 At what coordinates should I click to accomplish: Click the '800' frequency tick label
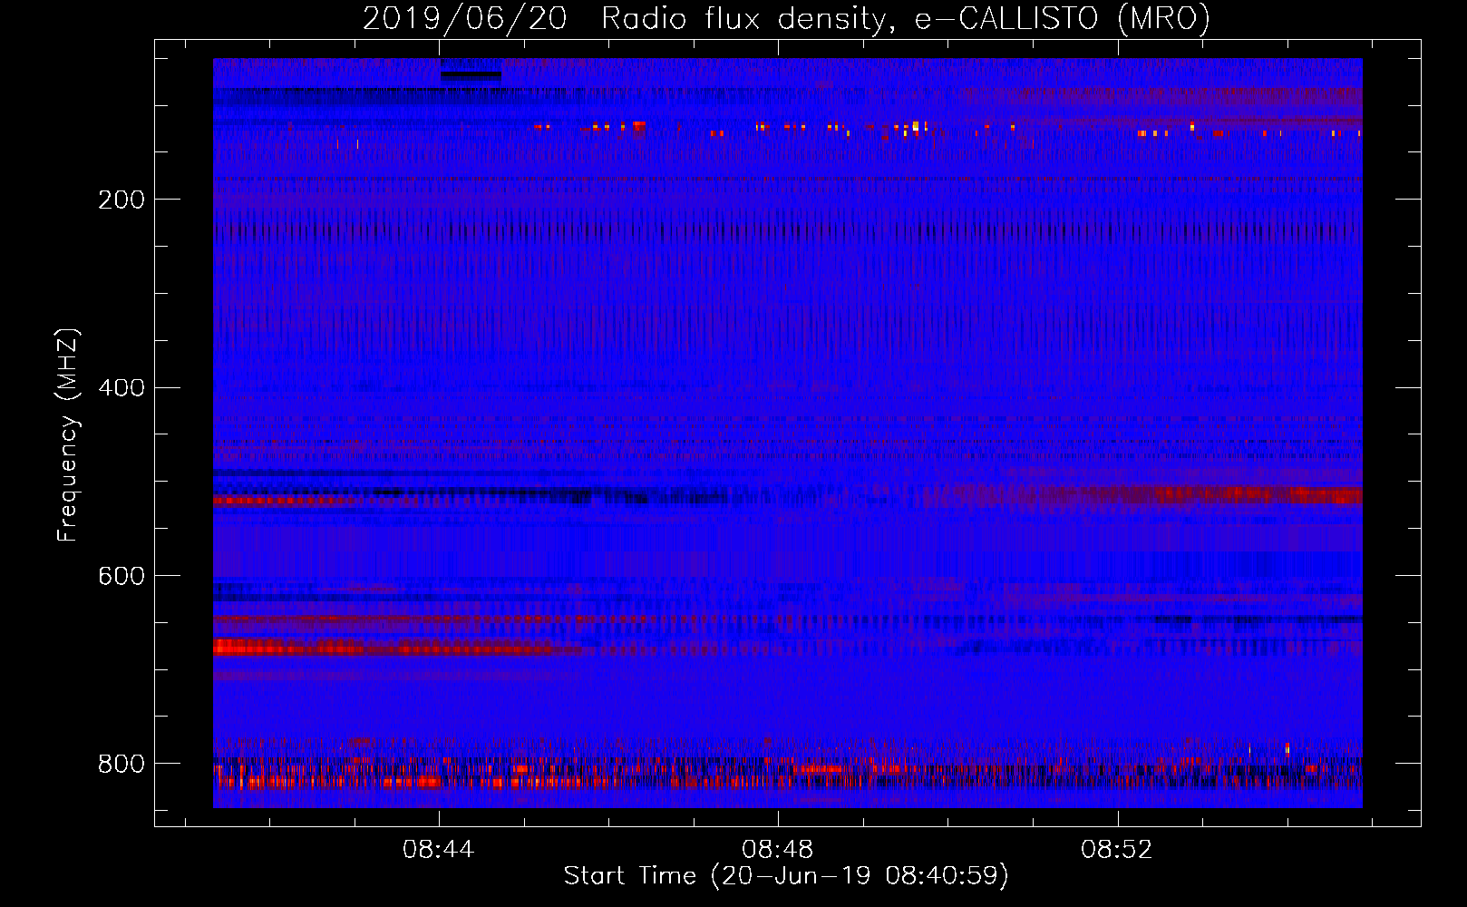click(x=121, y=764)
